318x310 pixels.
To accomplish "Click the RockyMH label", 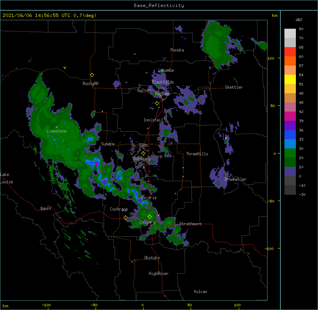I will [x=90, y=84].
